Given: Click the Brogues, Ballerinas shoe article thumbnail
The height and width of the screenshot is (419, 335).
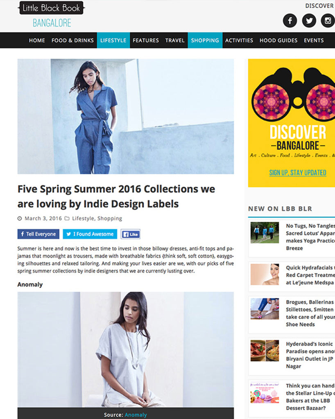Looking at the screenshot, I should (265, 309).
